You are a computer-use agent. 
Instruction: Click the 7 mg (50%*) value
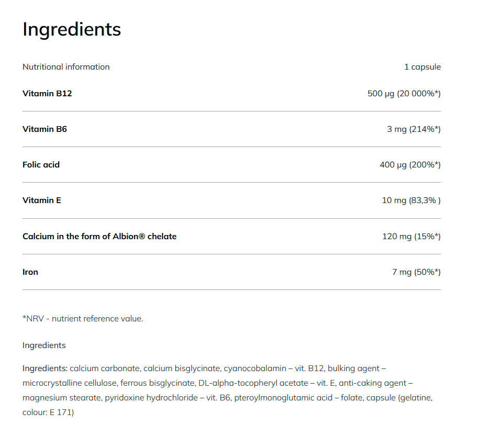pos(416,272)
